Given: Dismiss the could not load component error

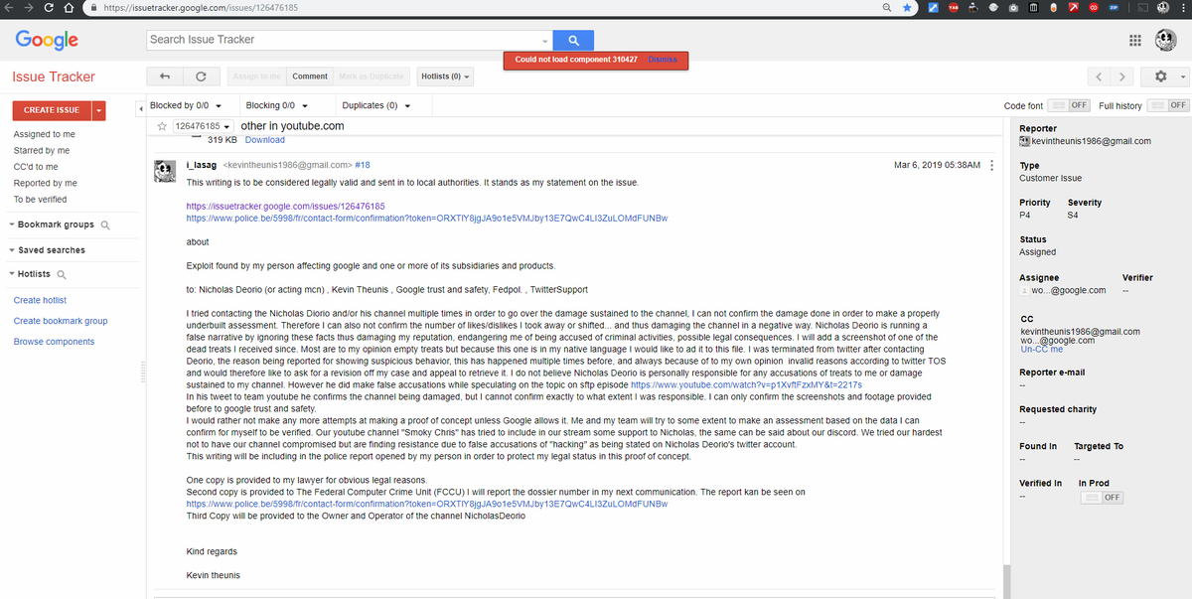Looking at the screenshot, I should point(663,60).
